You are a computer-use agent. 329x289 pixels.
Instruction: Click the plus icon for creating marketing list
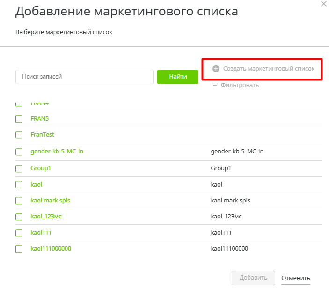point(216,69)
